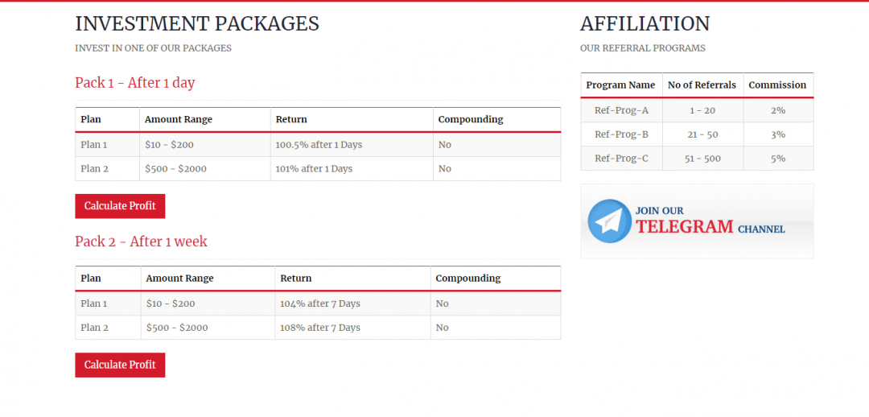Click the Pack 2 - After 1 week heading
Screen dimensions: 869x417
click(141, 242)
